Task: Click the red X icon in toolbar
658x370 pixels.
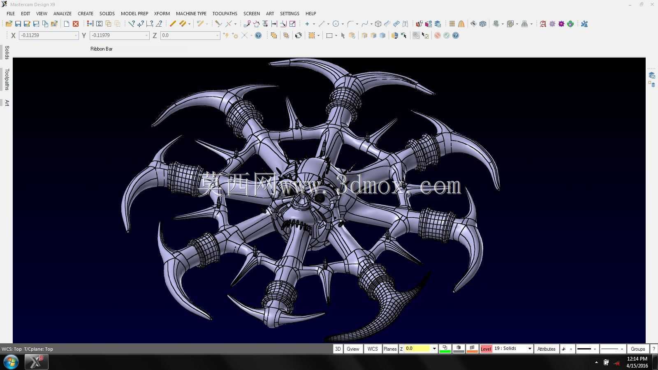Action: [76, 24]
